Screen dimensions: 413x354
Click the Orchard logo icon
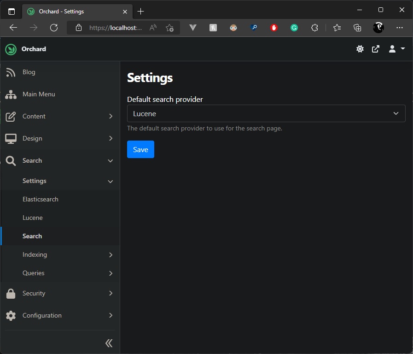pos(11,49)
